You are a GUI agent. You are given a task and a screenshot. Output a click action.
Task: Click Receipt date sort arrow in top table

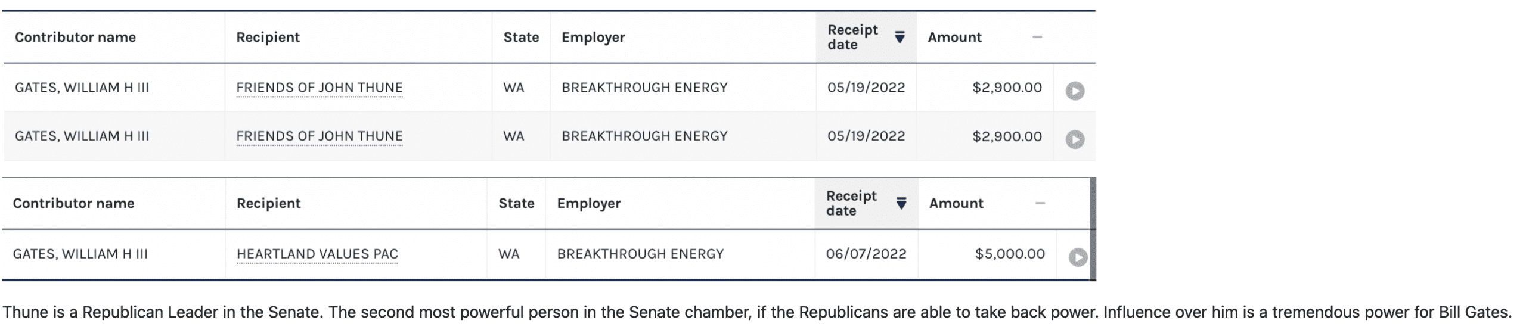point(900,37)
